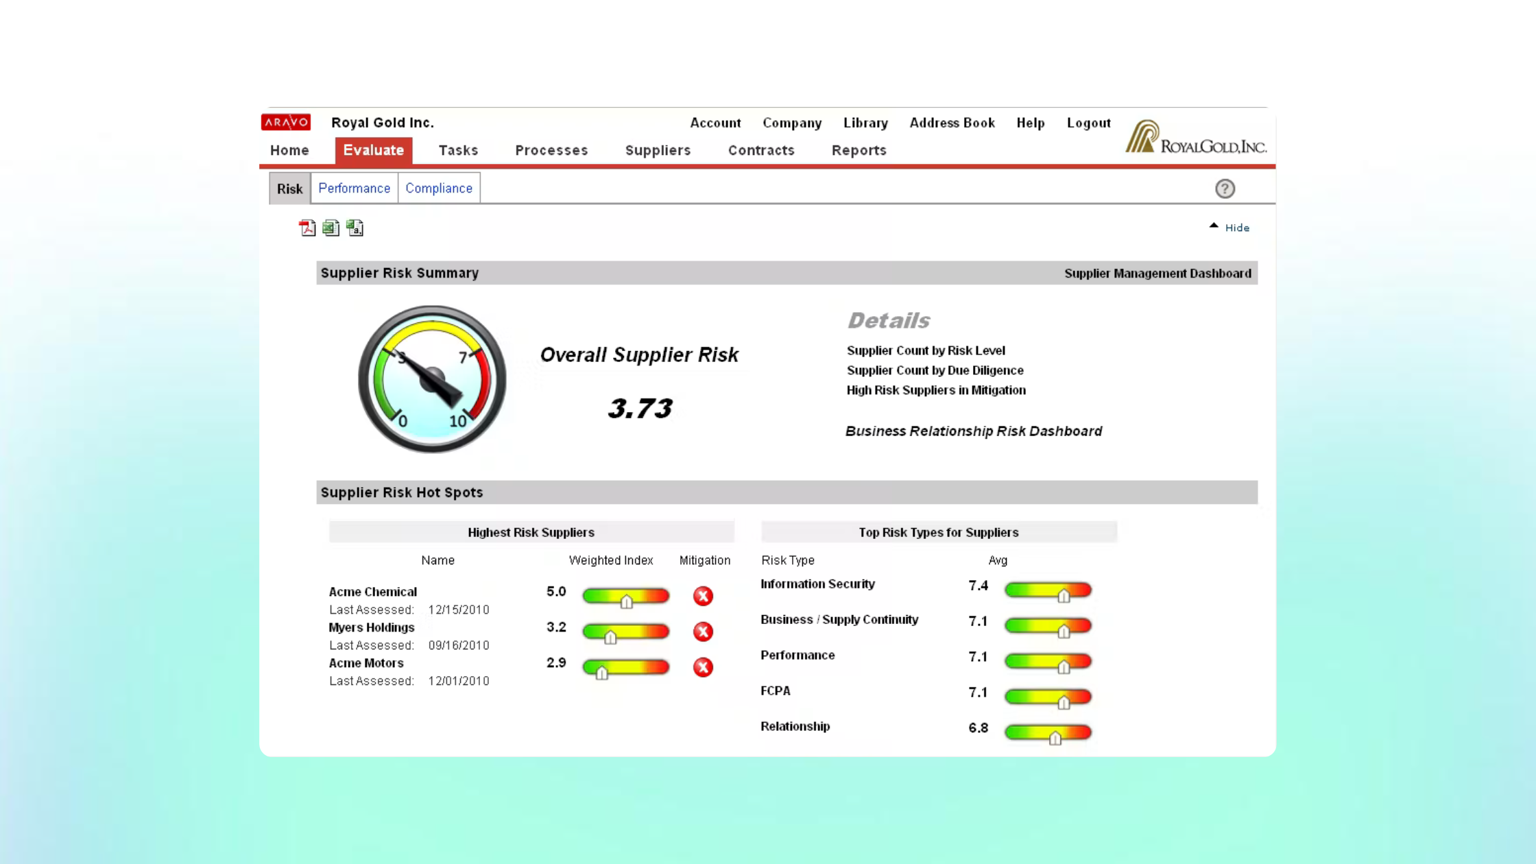Click Relationship risk average slider
Screen dimensions: 1536x864
coord(1048,734)
